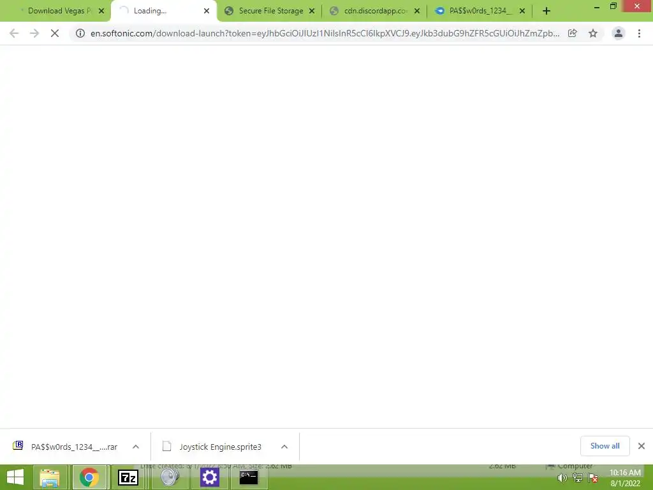Close the Loading... tab

tap(207, 11)
